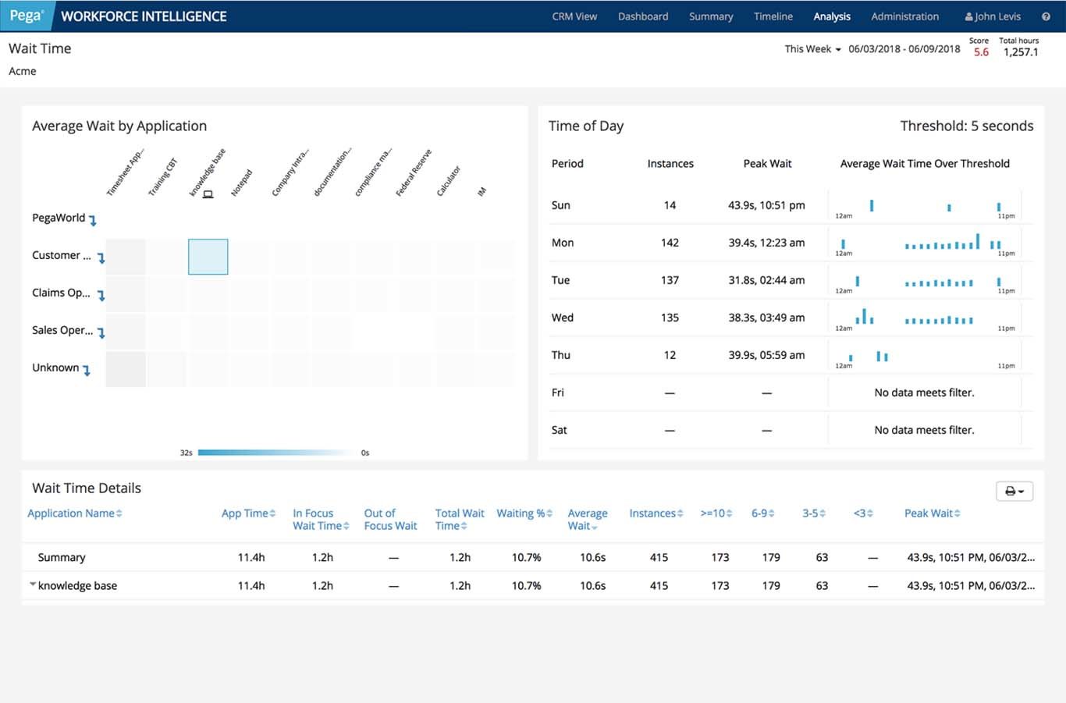The width and height of the screenshot is (1066, 703).
Task: Switch to the Dashboard tab
Action: pyautogui.click(x=642, y=16)
